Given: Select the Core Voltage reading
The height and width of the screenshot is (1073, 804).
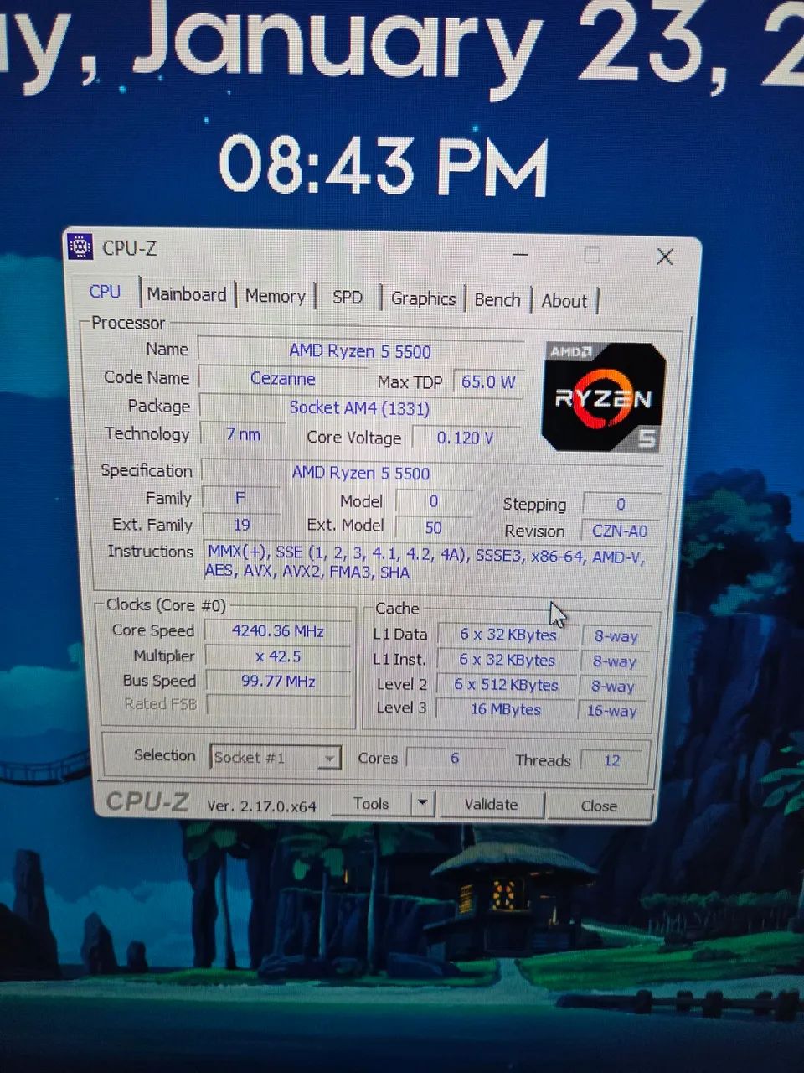Looking at the screenshot, I should coord(465,437).
